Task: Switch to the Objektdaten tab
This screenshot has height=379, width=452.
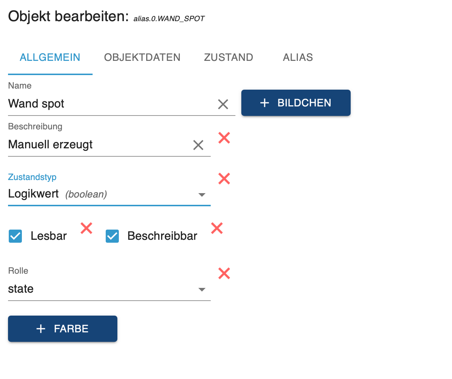Action: (x=142, y=58)
